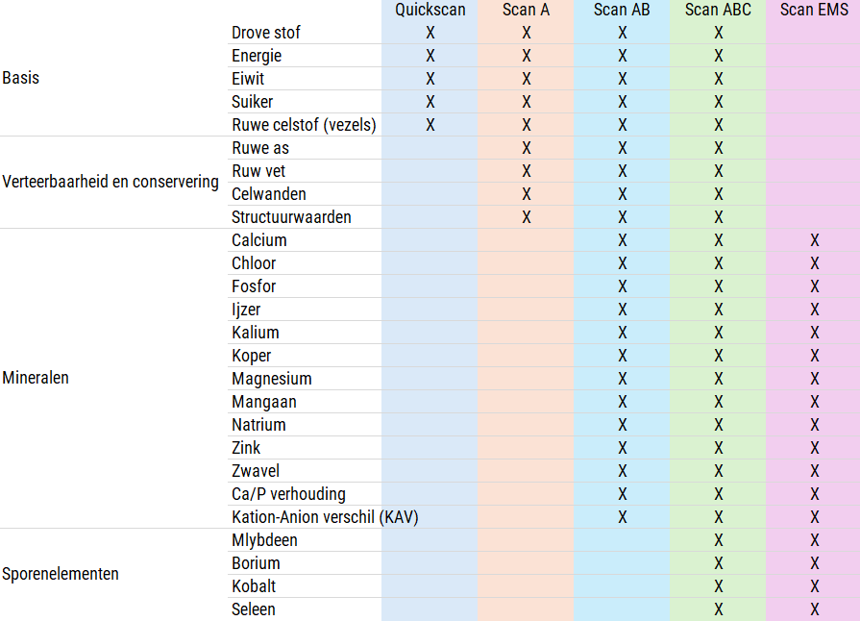The height and width of the screenshot is (621, 860).
Task: Click the Ruwe celstof (vezels) row label
Action: pyautogui.click(x=304, y=125)
